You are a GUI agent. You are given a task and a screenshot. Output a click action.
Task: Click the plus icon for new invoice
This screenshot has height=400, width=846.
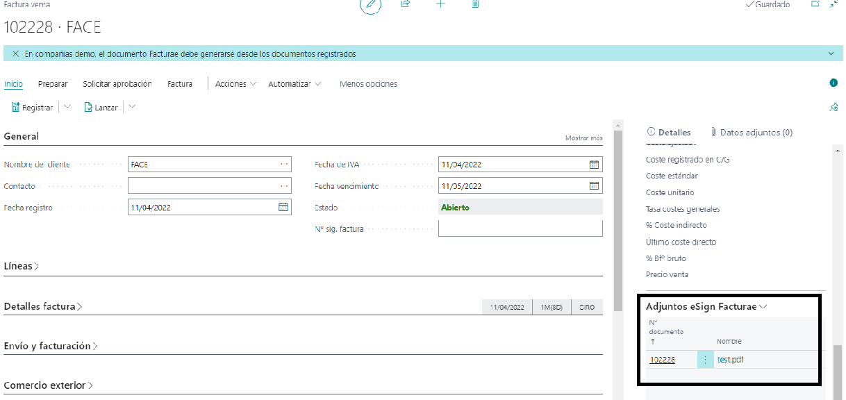pyautogui.click(x=440, y=4)
